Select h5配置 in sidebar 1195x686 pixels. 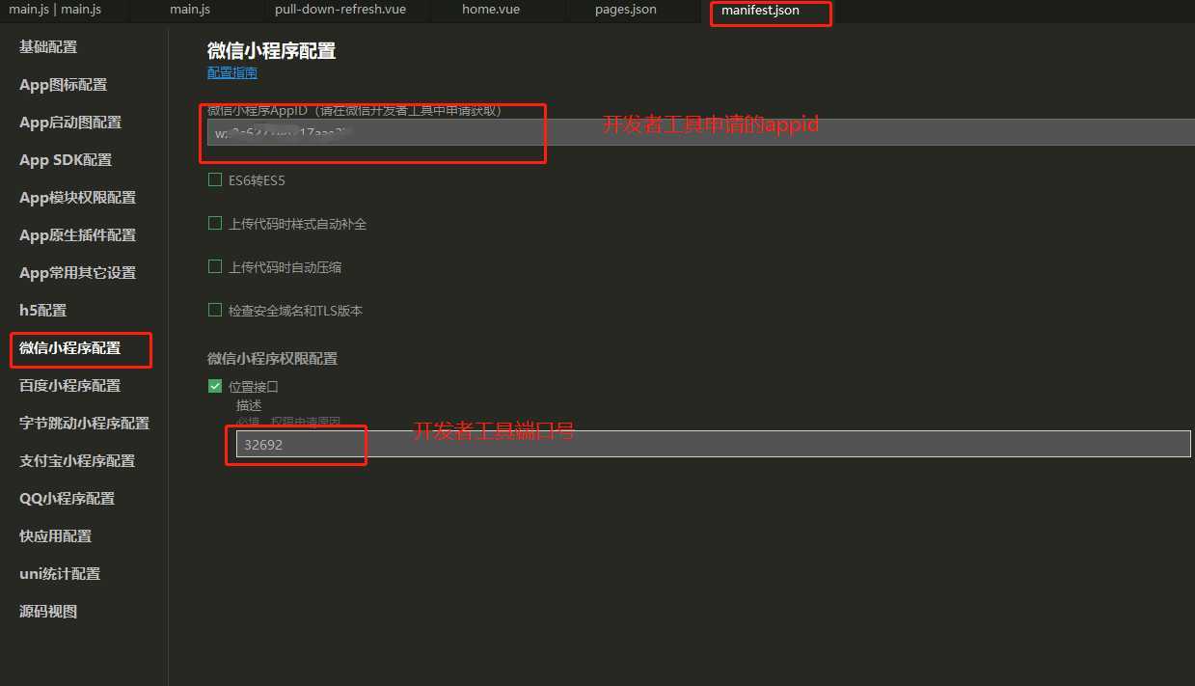42,311
